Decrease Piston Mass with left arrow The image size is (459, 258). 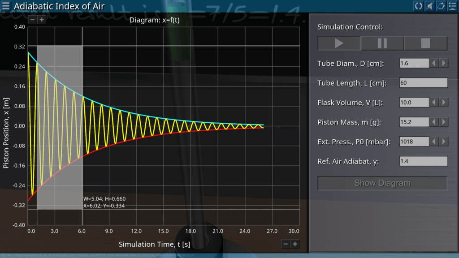(434, 122)
